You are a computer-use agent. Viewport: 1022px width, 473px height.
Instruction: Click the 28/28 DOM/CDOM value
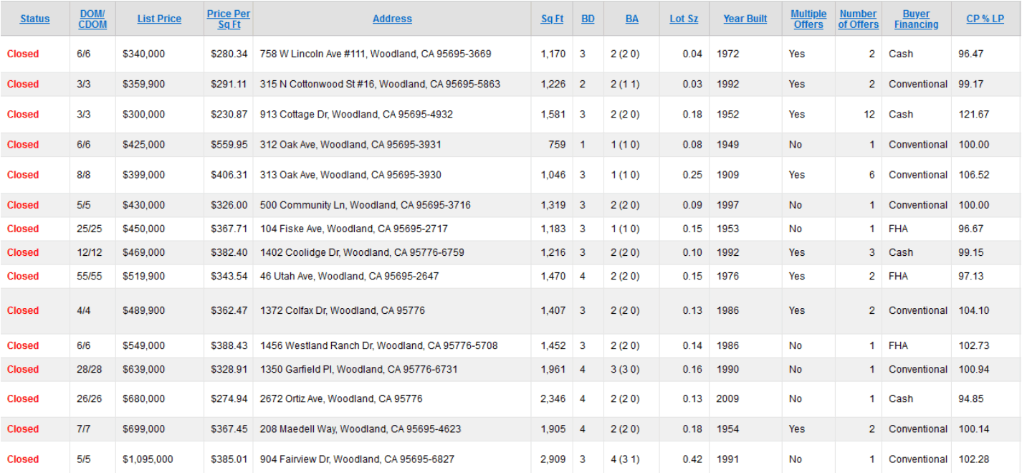[x=90, y=369]
